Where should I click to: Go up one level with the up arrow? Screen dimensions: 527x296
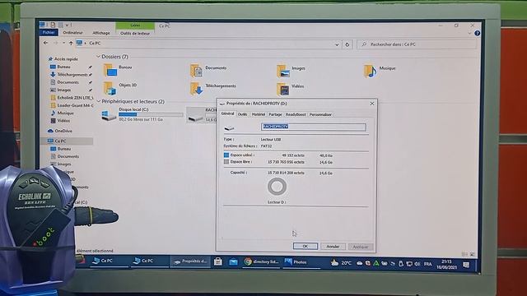click(71, 43)
